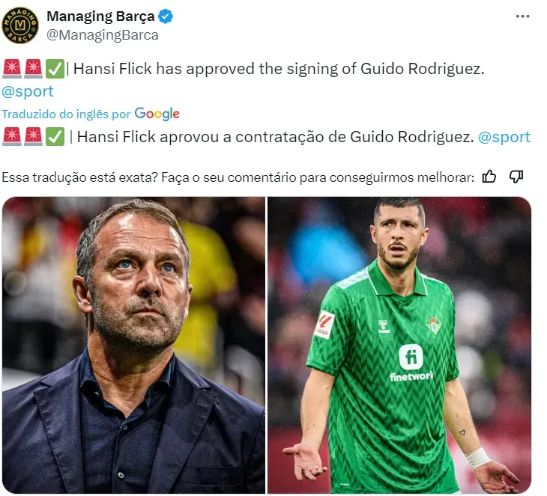Screen dimensions: 547x496
Task: Click the green check mark emoji in original tweet
Action: 55,70
